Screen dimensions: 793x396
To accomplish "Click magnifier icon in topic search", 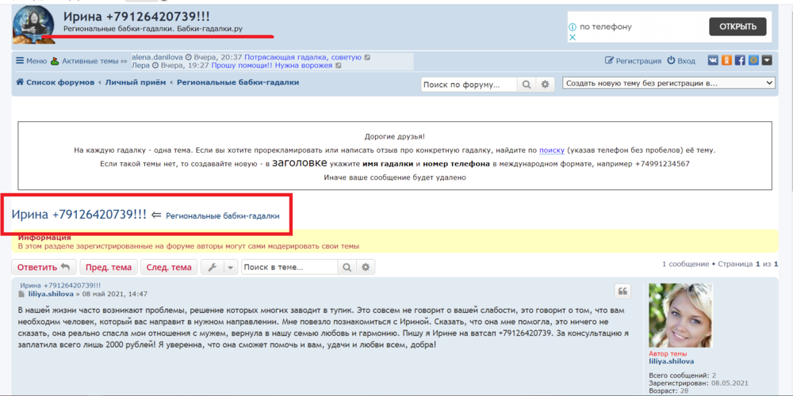I will (x=347, y=268).
